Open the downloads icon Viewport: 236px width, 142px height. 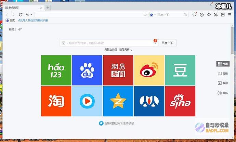[x=223, y=15]
